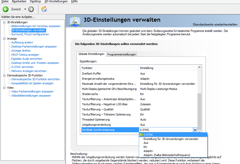Select Multi-Display/gemischte GPU-Beschleunigung row
Image resolution: width=240 pixels, height=164 pixels.
tap(139, 89)
